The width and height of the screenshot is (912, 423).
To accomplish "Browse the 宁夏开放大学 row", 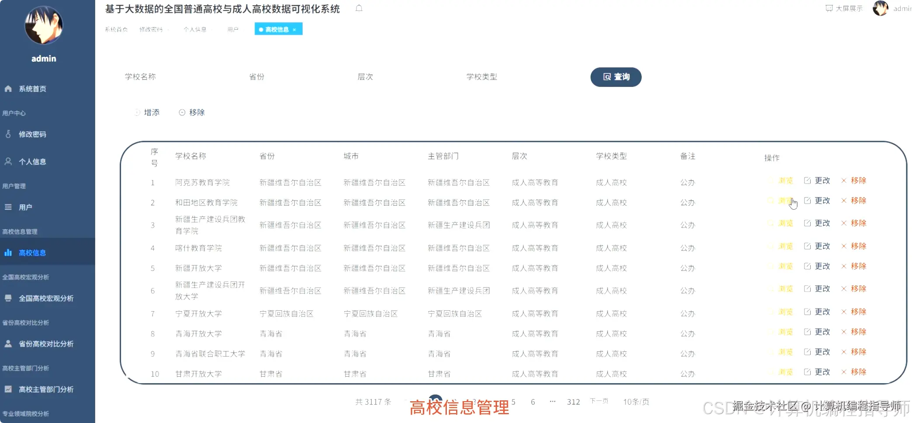I will click(781, 312).
